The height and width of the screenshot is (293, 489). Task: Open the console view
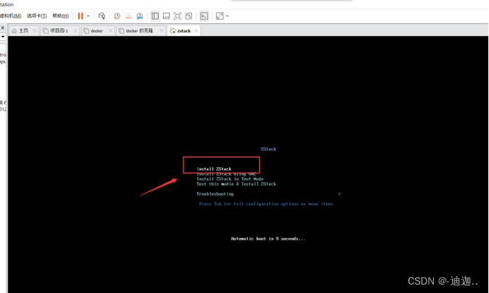204,16
